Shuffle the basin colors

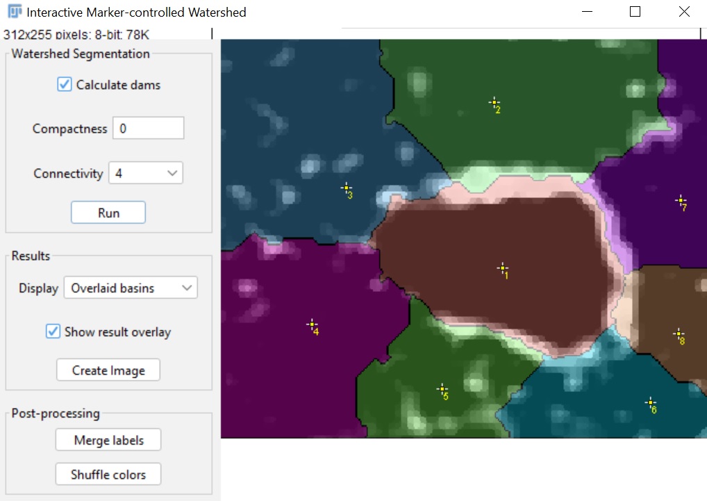pos(108,474)
